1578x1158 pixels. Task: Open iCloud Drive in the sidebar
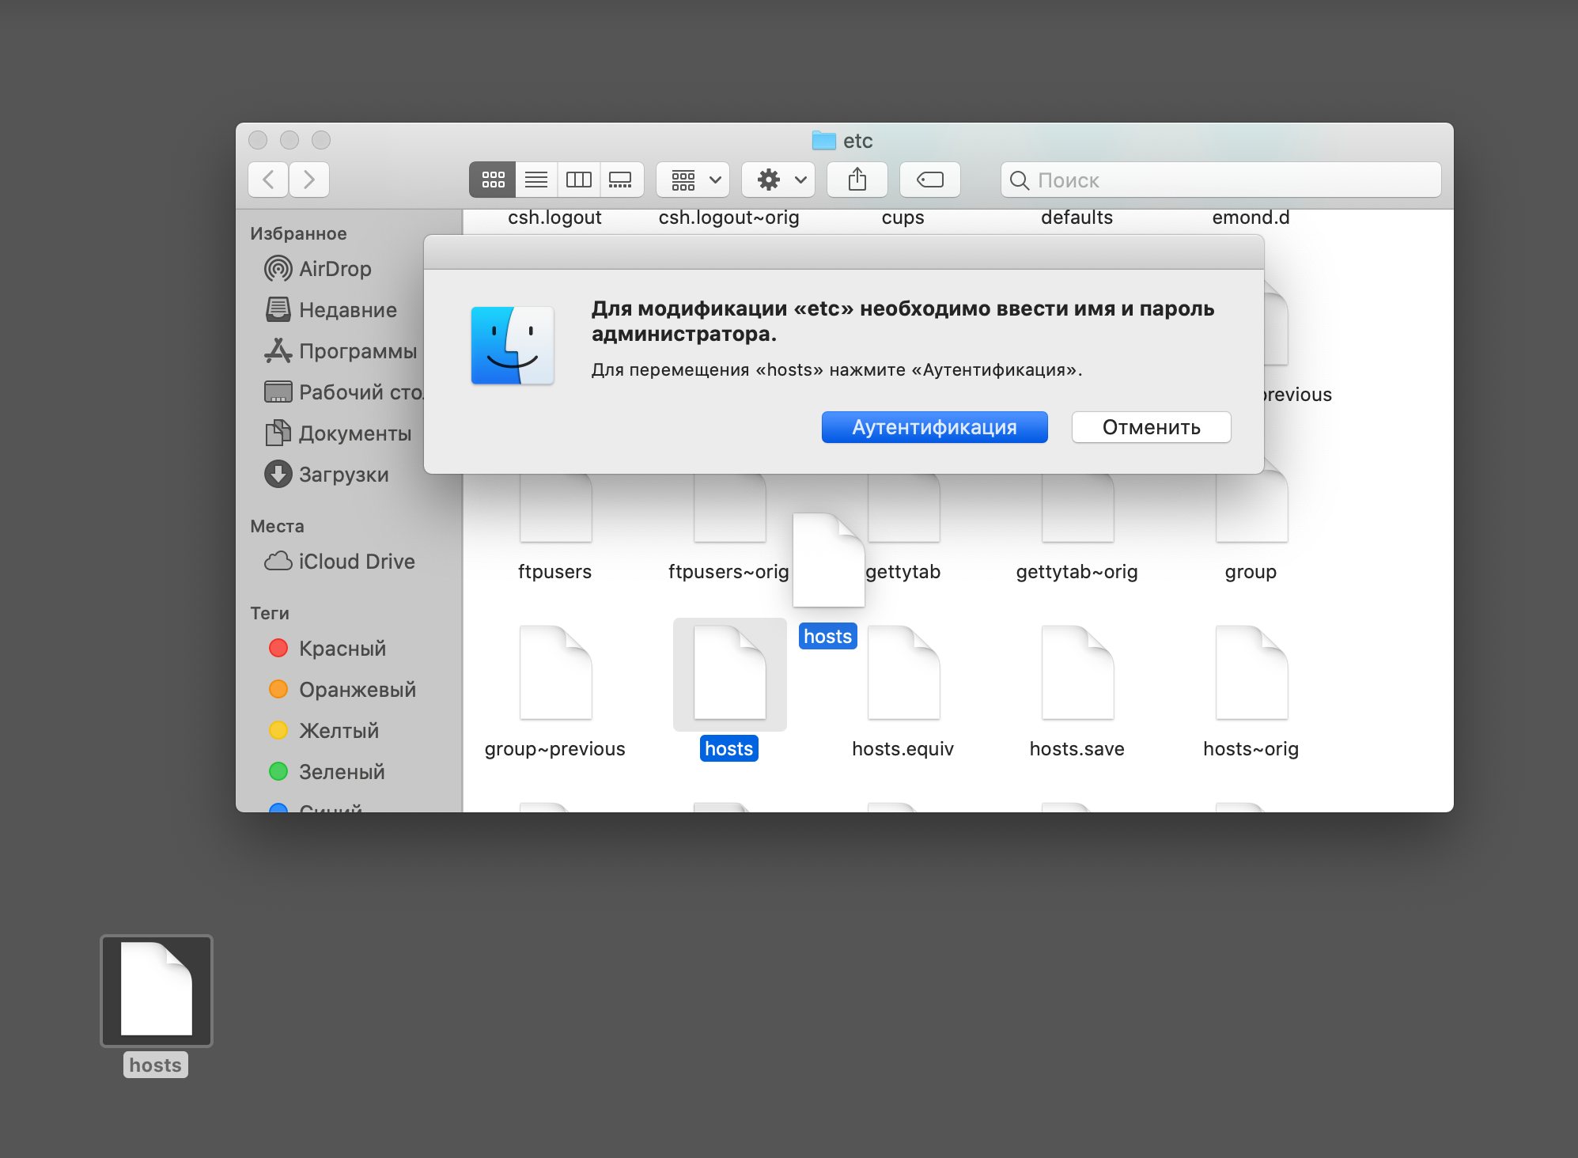(356, 562)
